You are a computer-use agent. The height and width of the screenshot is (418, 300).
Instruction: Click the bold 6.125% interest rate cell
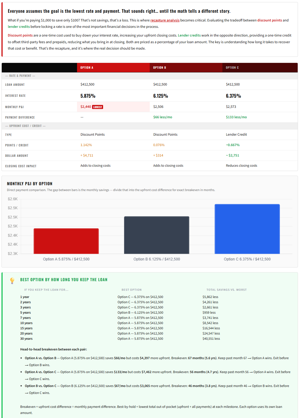click(x=161, y=96)
